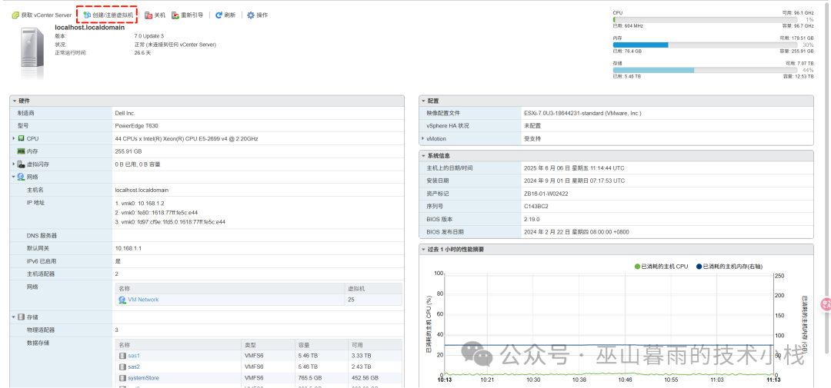This screenshot has height=388, width=831.
Task: Click the systemStore datastore icon
Action: point(122,378)
